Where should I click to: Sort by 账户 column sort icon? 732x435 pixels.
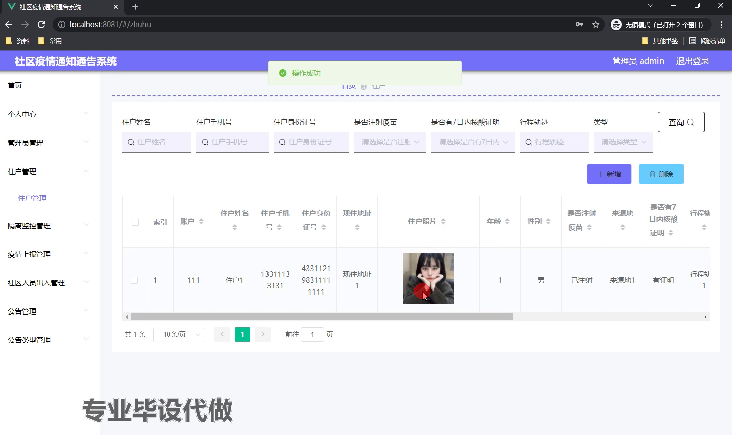pyautogui.click(x=201, y=221)
